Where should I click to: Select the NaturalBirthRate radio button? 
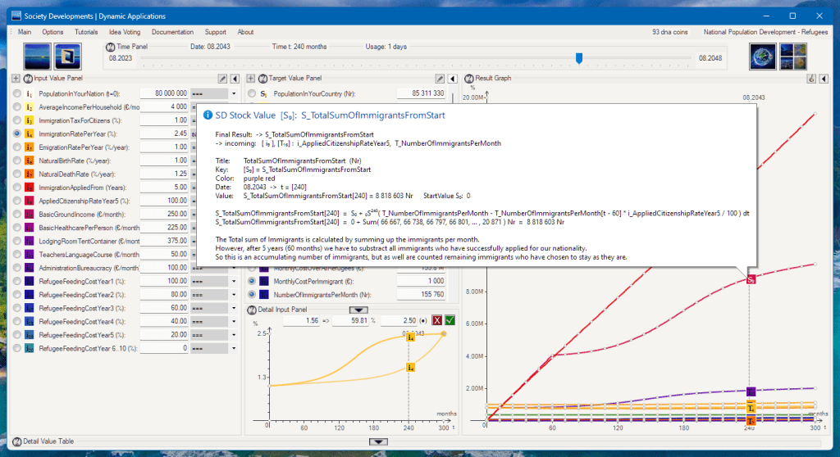point(17,160)
